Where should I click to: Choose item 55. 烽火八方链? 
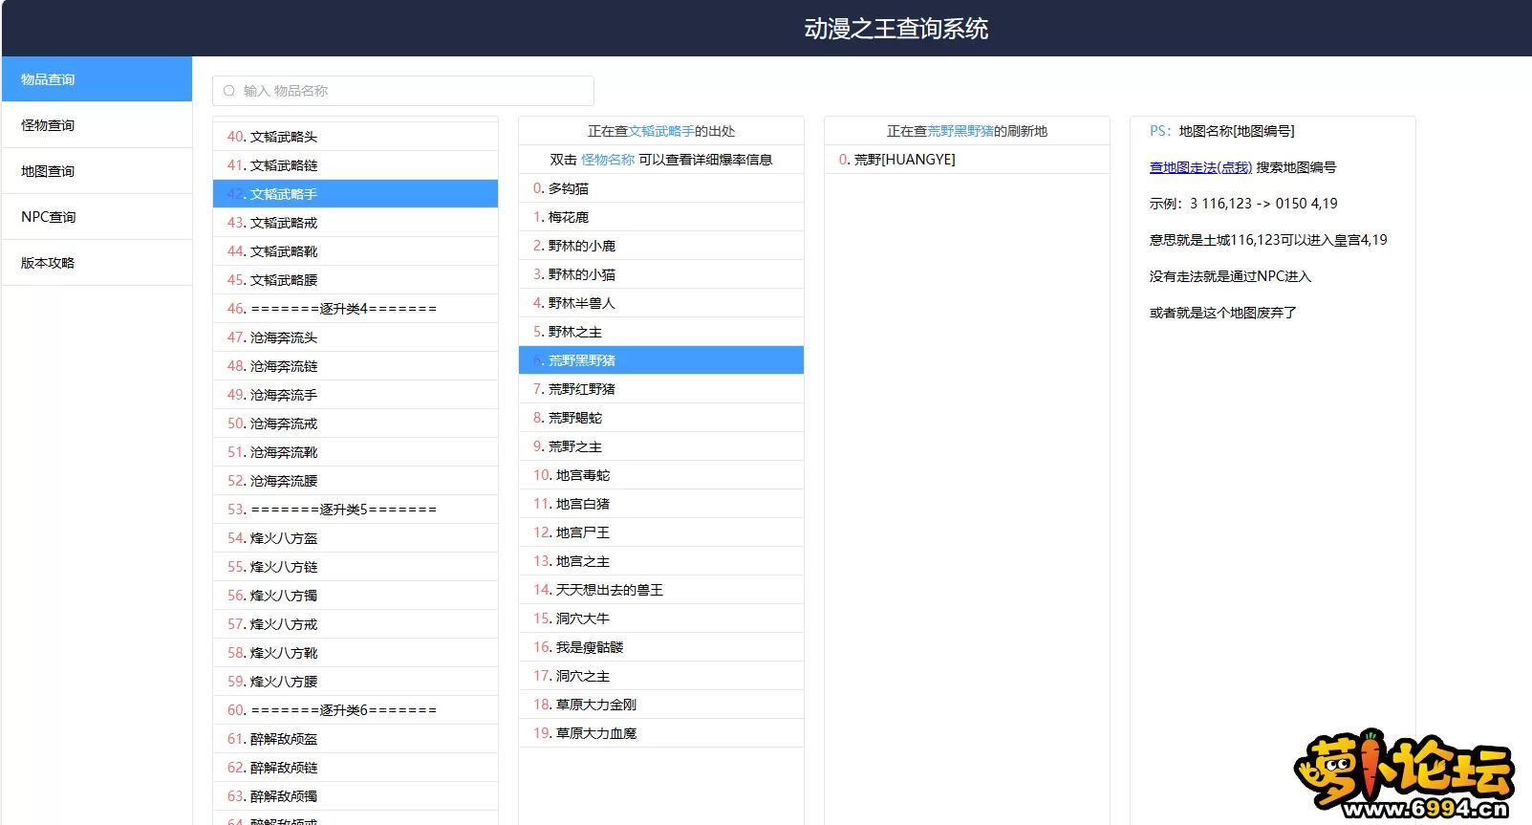coord(356,567)
